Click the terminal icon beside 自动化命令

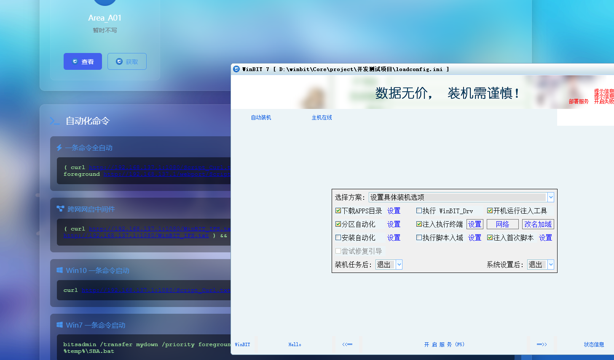(54, 121)
